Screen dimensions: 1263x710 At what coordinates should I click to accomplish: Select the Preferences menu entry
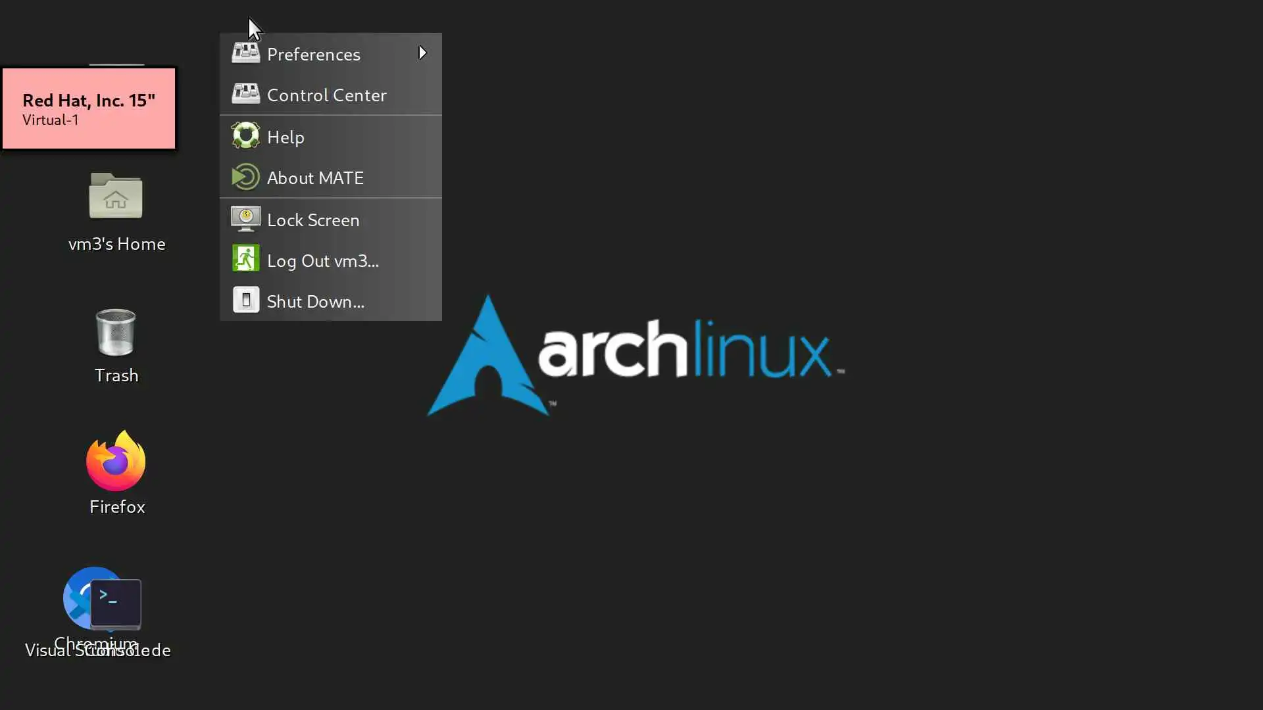click(x=313, y=55)
